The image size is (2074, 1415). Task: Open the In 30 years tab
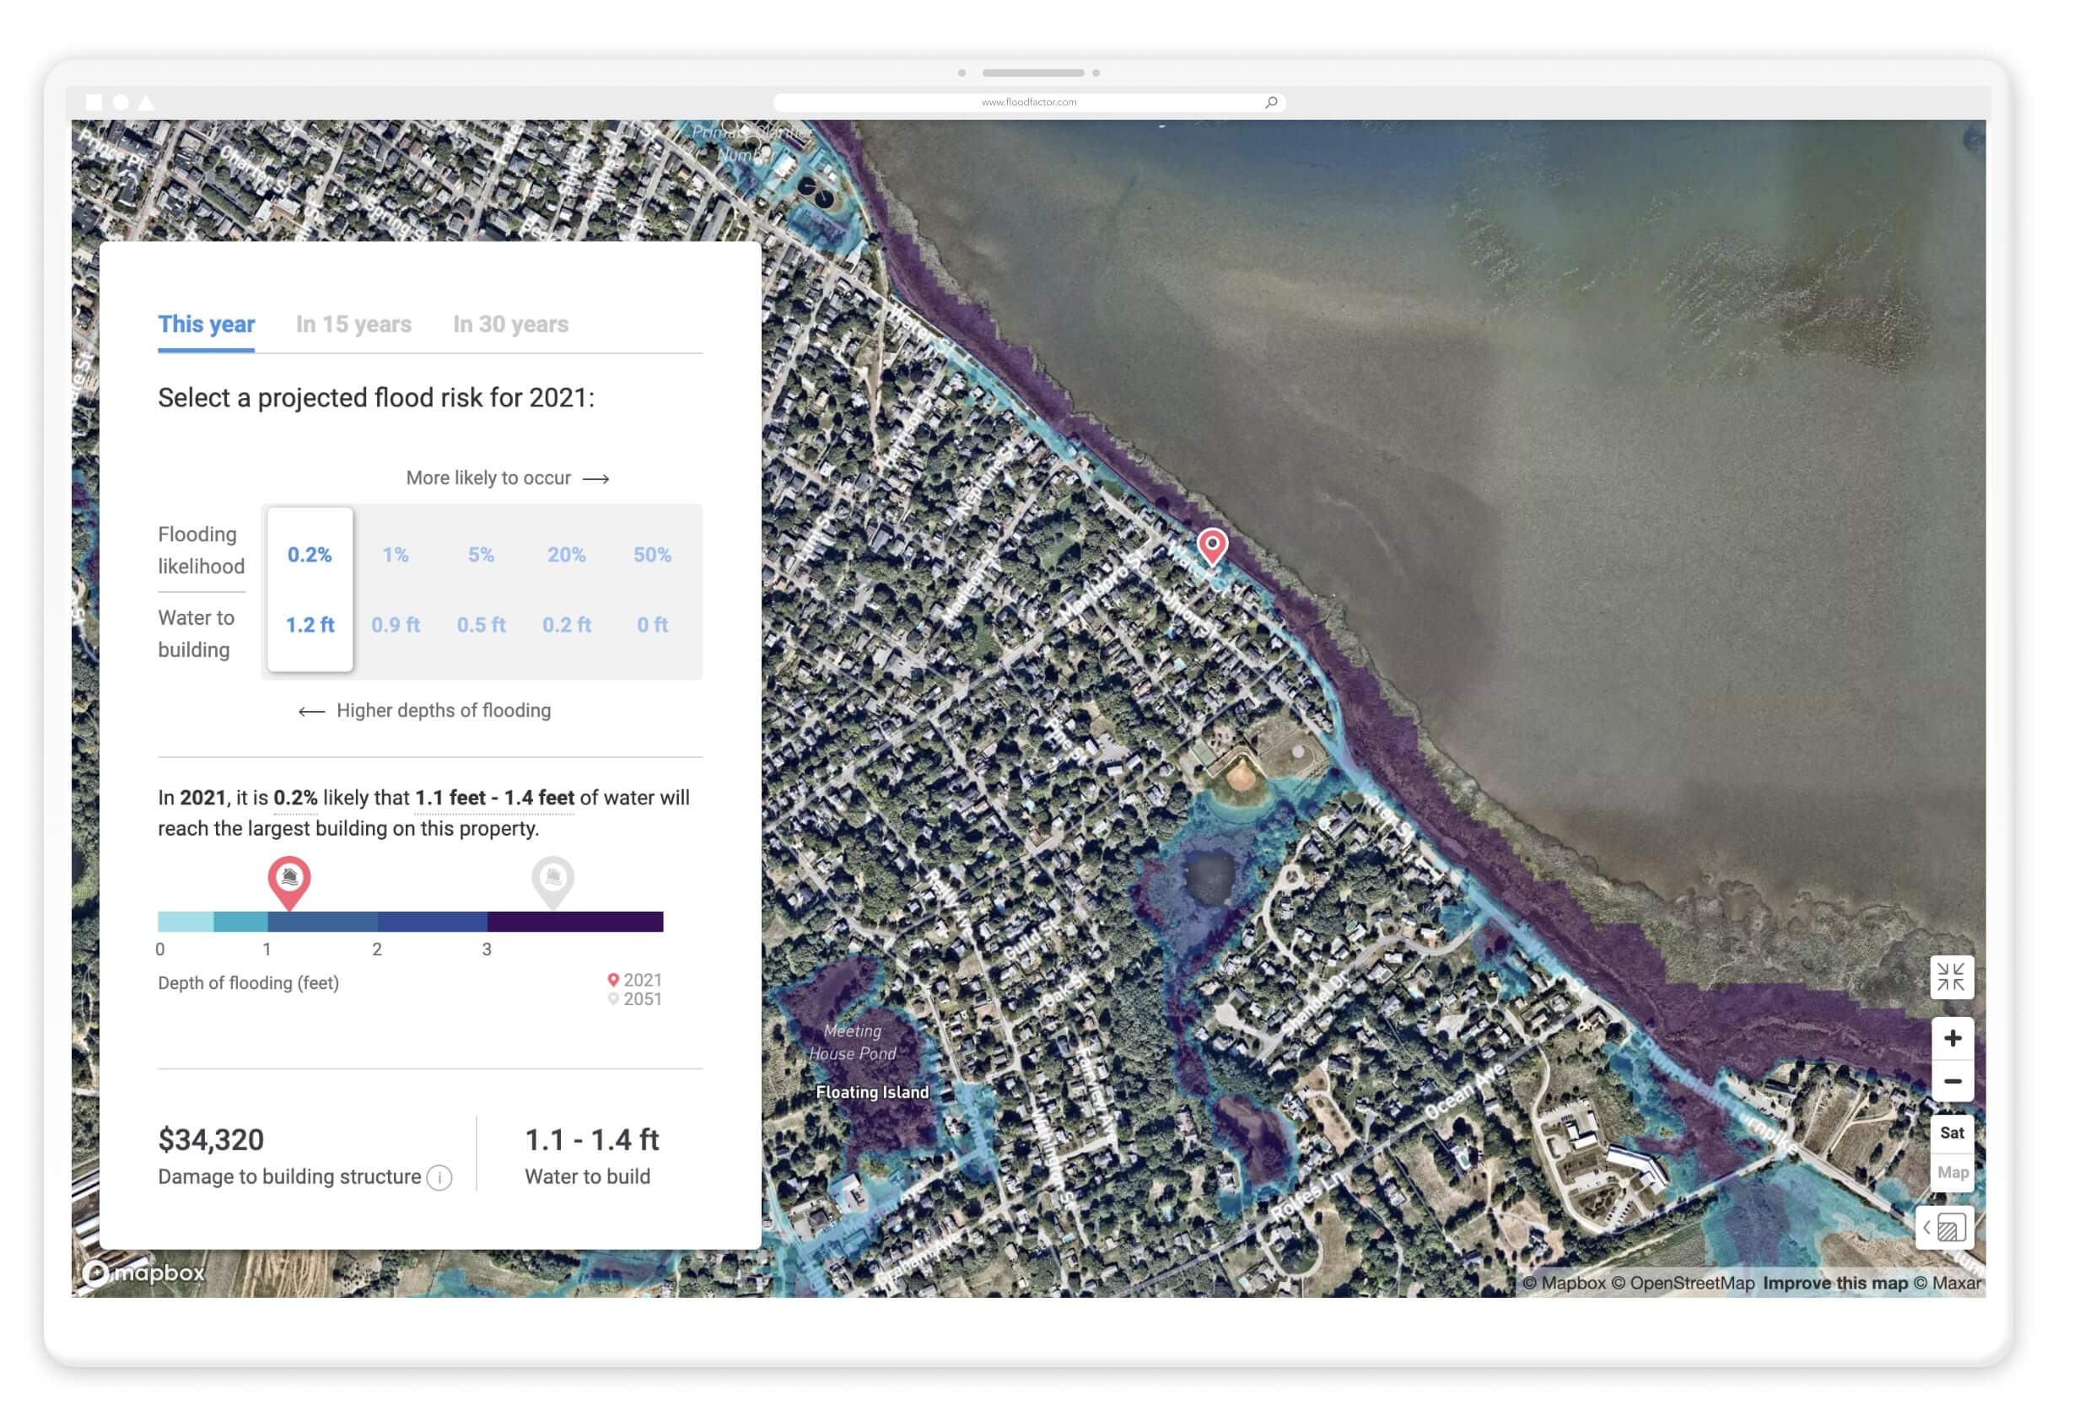[x=510, y=324]
